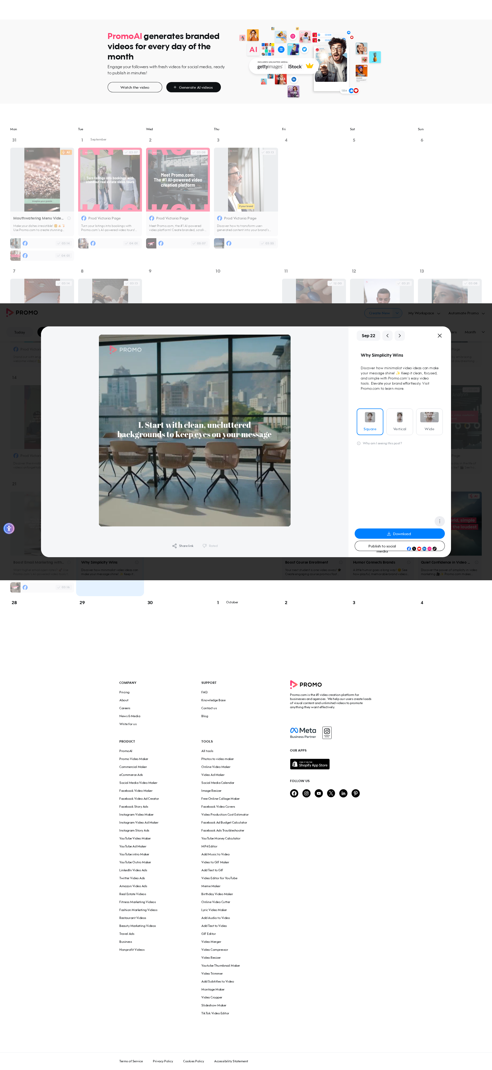Open Video to GIF Maker in footer Tools
This screenshot has height=1070, width=492.
point(215,862)
